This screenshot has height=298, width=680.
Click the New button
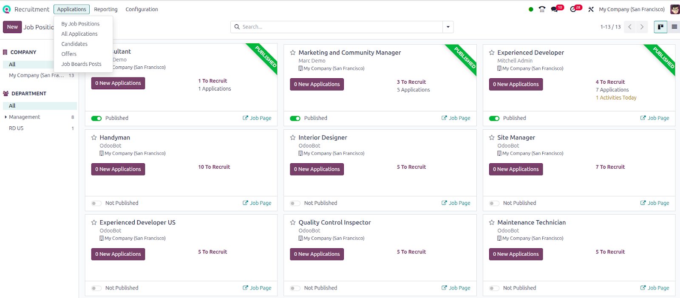click(12, 27)
